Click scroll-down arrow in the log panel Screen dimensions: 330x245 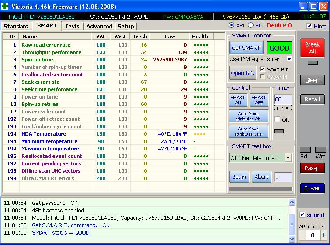pos(292,239)
